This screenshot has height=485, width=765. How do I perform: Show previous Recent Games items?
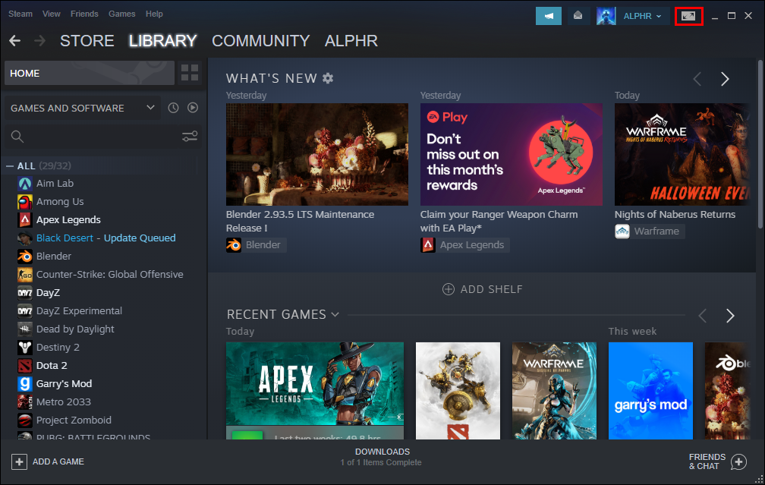click(703, 316)
